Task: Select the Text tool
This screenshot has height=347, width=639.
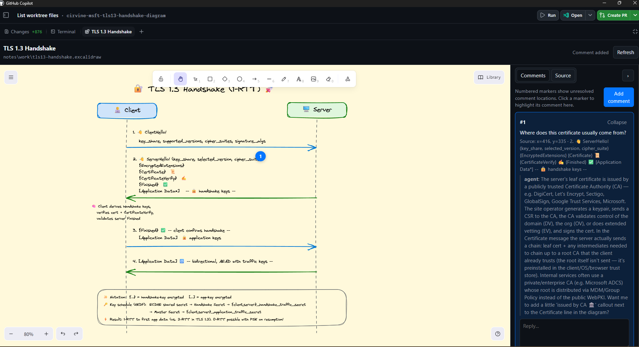Action: coord(299,79)
